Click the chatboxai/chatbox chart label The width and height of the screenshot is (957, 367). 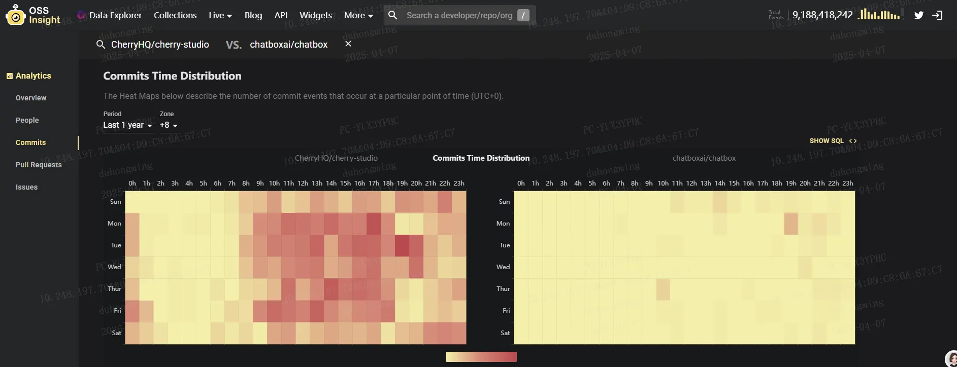click(704, 158)
